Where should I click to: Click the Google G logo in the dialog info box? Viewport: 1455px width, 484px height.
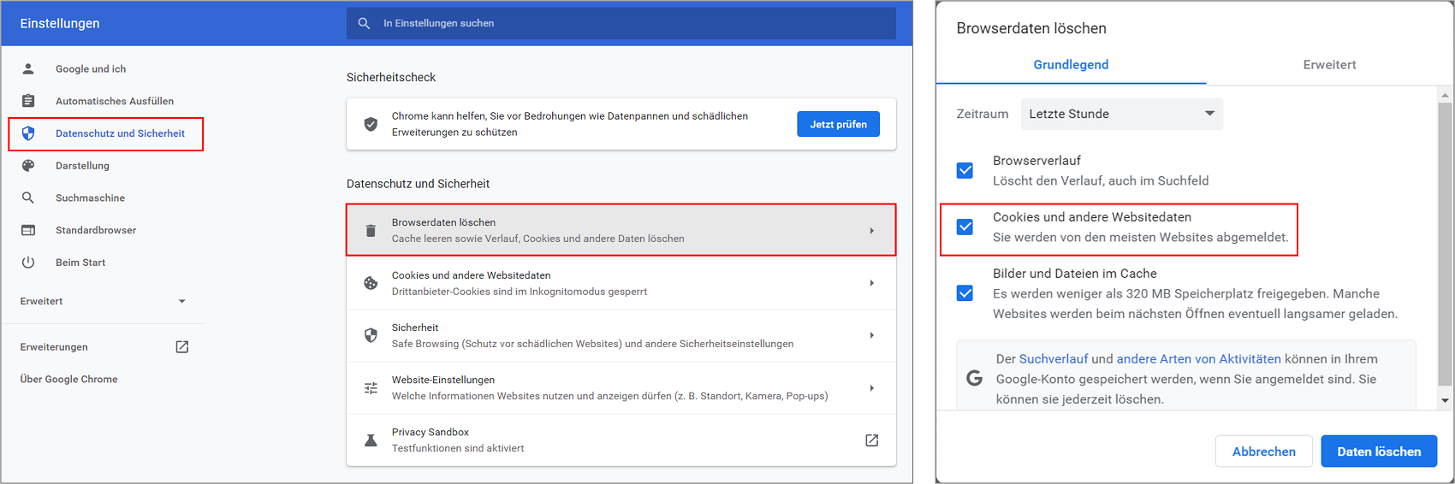974,378
